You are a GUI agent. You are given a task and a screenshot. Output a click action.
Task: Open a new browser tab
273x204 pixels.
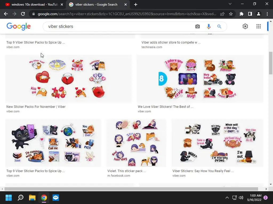tap(136, 5)
